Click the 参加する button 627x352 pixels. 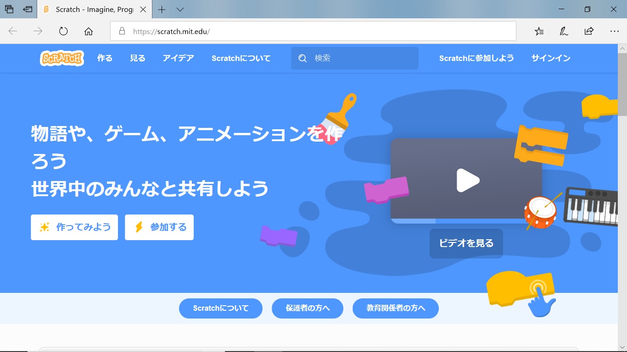coord(159,227)
